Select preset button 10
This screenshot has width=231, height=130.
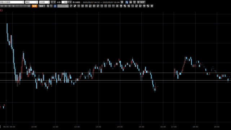pos(29,6)
